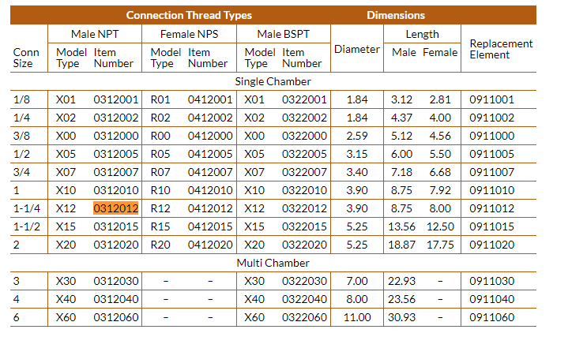Select the 1-1/2 connection size cell
This screenshot has height=348, width=587.
[x=27, y=226]
